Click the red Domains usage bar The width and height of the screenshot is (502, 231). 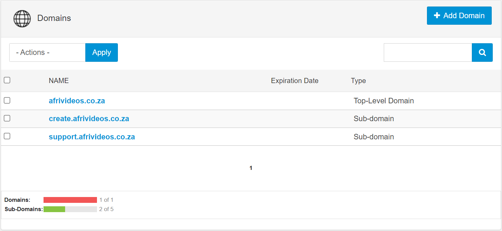point(70,200)
